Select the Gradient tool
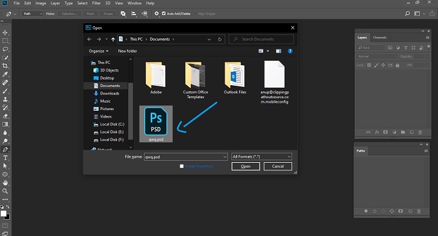Screen dimensions: 438x236 (x=5, y=125)
